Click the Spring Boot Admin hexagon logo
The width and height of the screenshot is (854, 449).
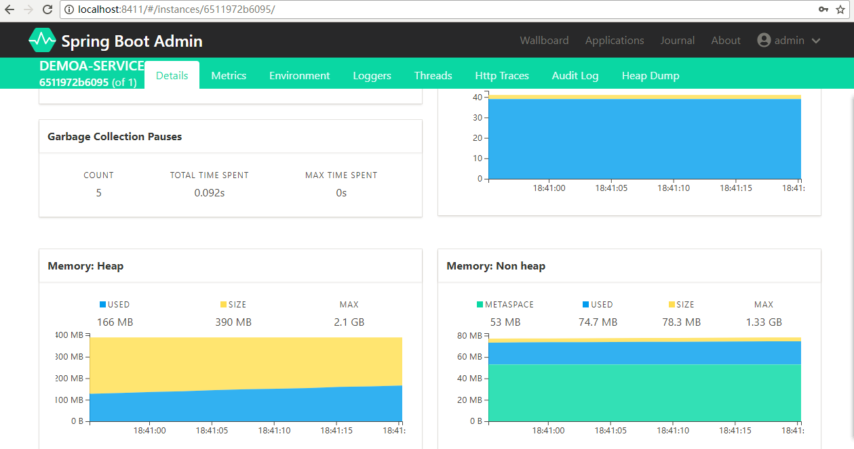(x=42, y=40)
